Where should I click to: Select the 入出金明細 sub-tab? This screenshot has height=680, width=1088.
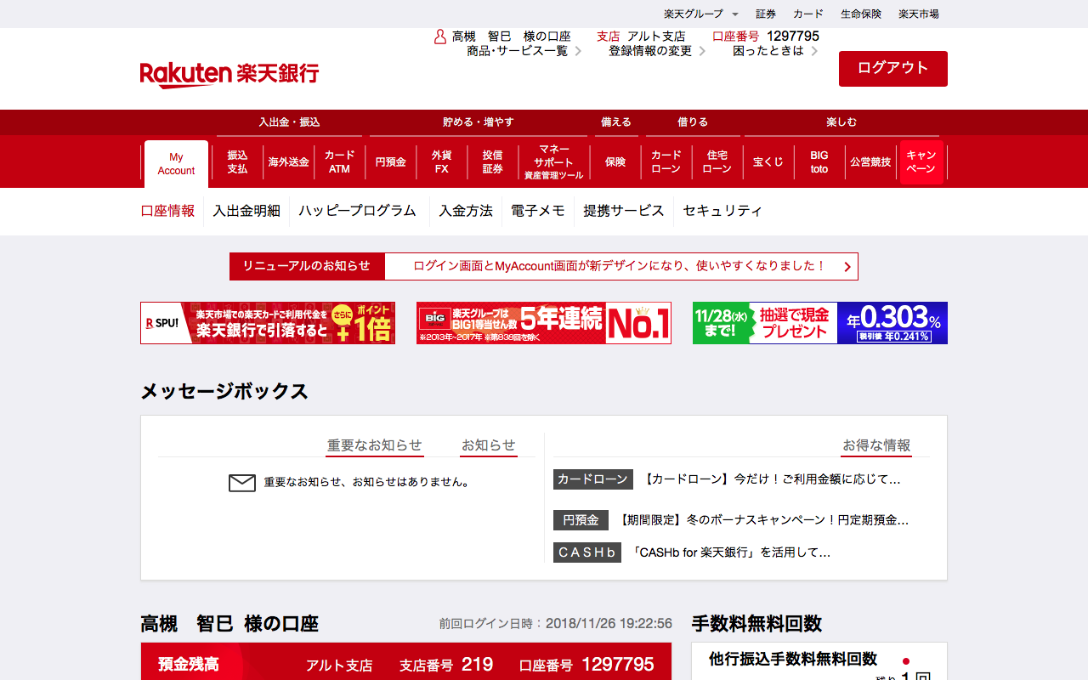pyautogui.click(x=246, y=211)
